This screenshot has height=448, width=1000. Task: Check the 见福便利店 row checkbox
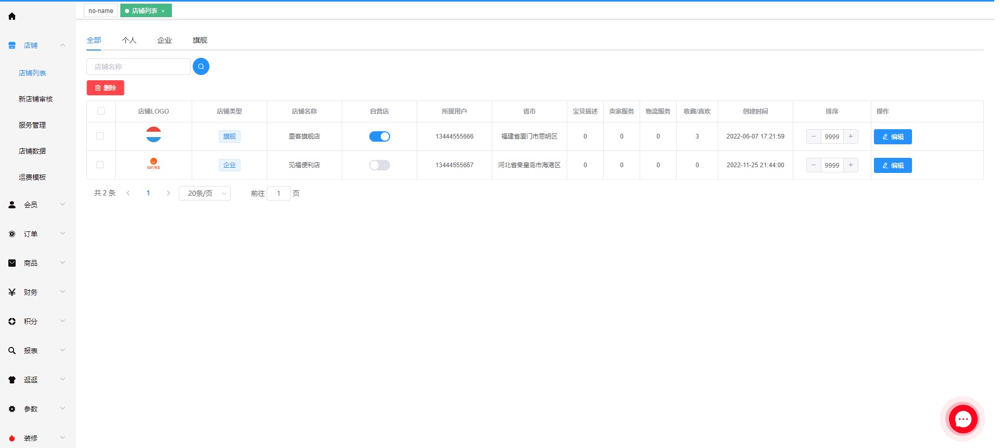[x=100, y=165]
